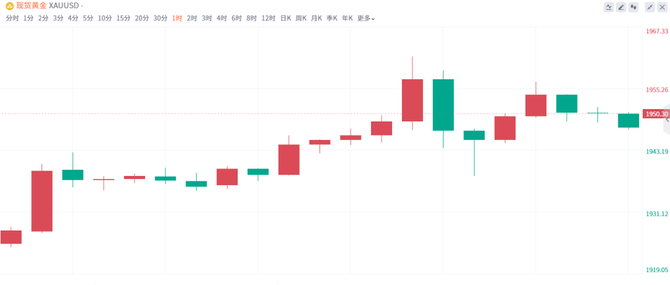Click the gold XAUUSD symbol icon

pyautogui.click(x=9, y=6)
